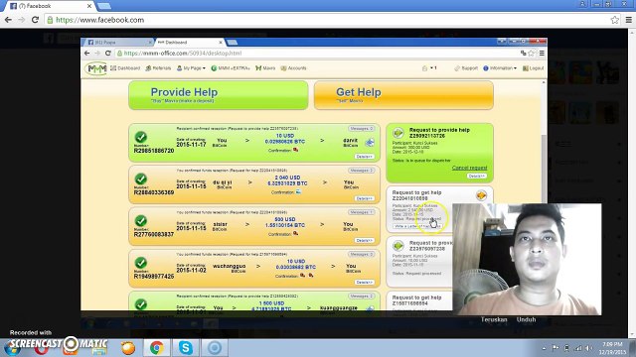Screen dimensions: 636x357
Task: Click green arrow icon of request Z29092113726
Action: [x=398, y=132]
